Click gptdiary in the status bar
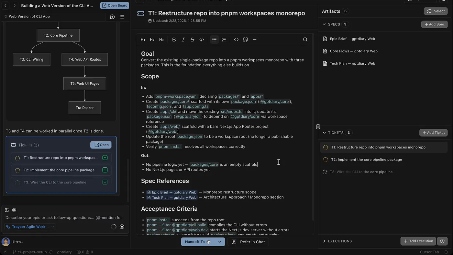Viewport: 453px width, 255px height. (x=64, y=252)
